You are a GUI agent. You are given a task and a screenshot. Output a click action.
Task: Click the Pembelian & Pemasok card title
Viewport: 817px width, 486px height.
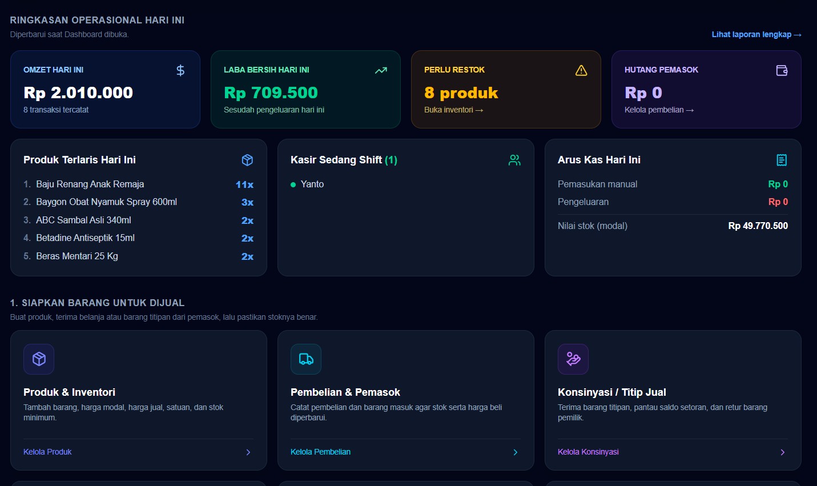pyautogui.click(x=345, y=392)
